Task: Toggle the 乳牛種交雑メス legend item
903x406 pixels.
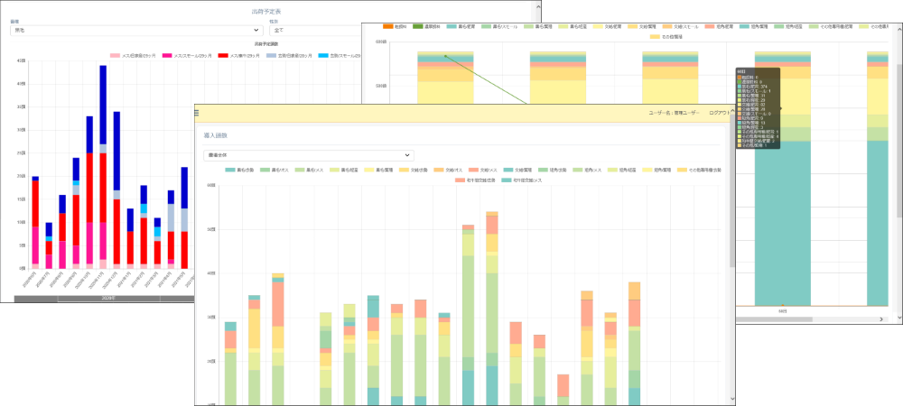Action: click(522, 180)
